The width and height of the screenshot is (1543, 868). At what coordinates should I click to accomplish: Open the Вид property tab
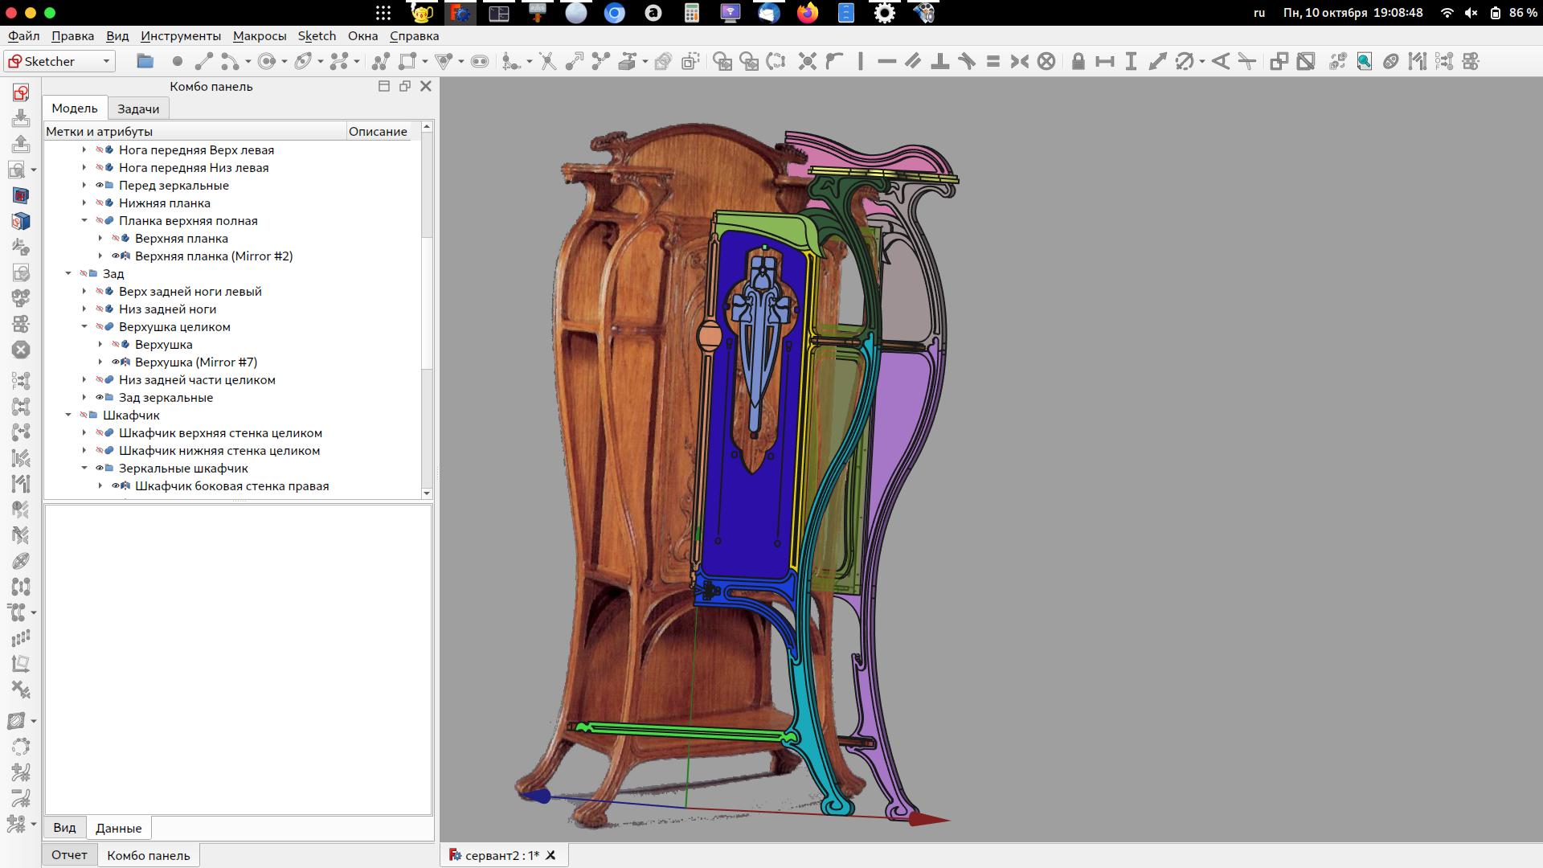(64, 828)
